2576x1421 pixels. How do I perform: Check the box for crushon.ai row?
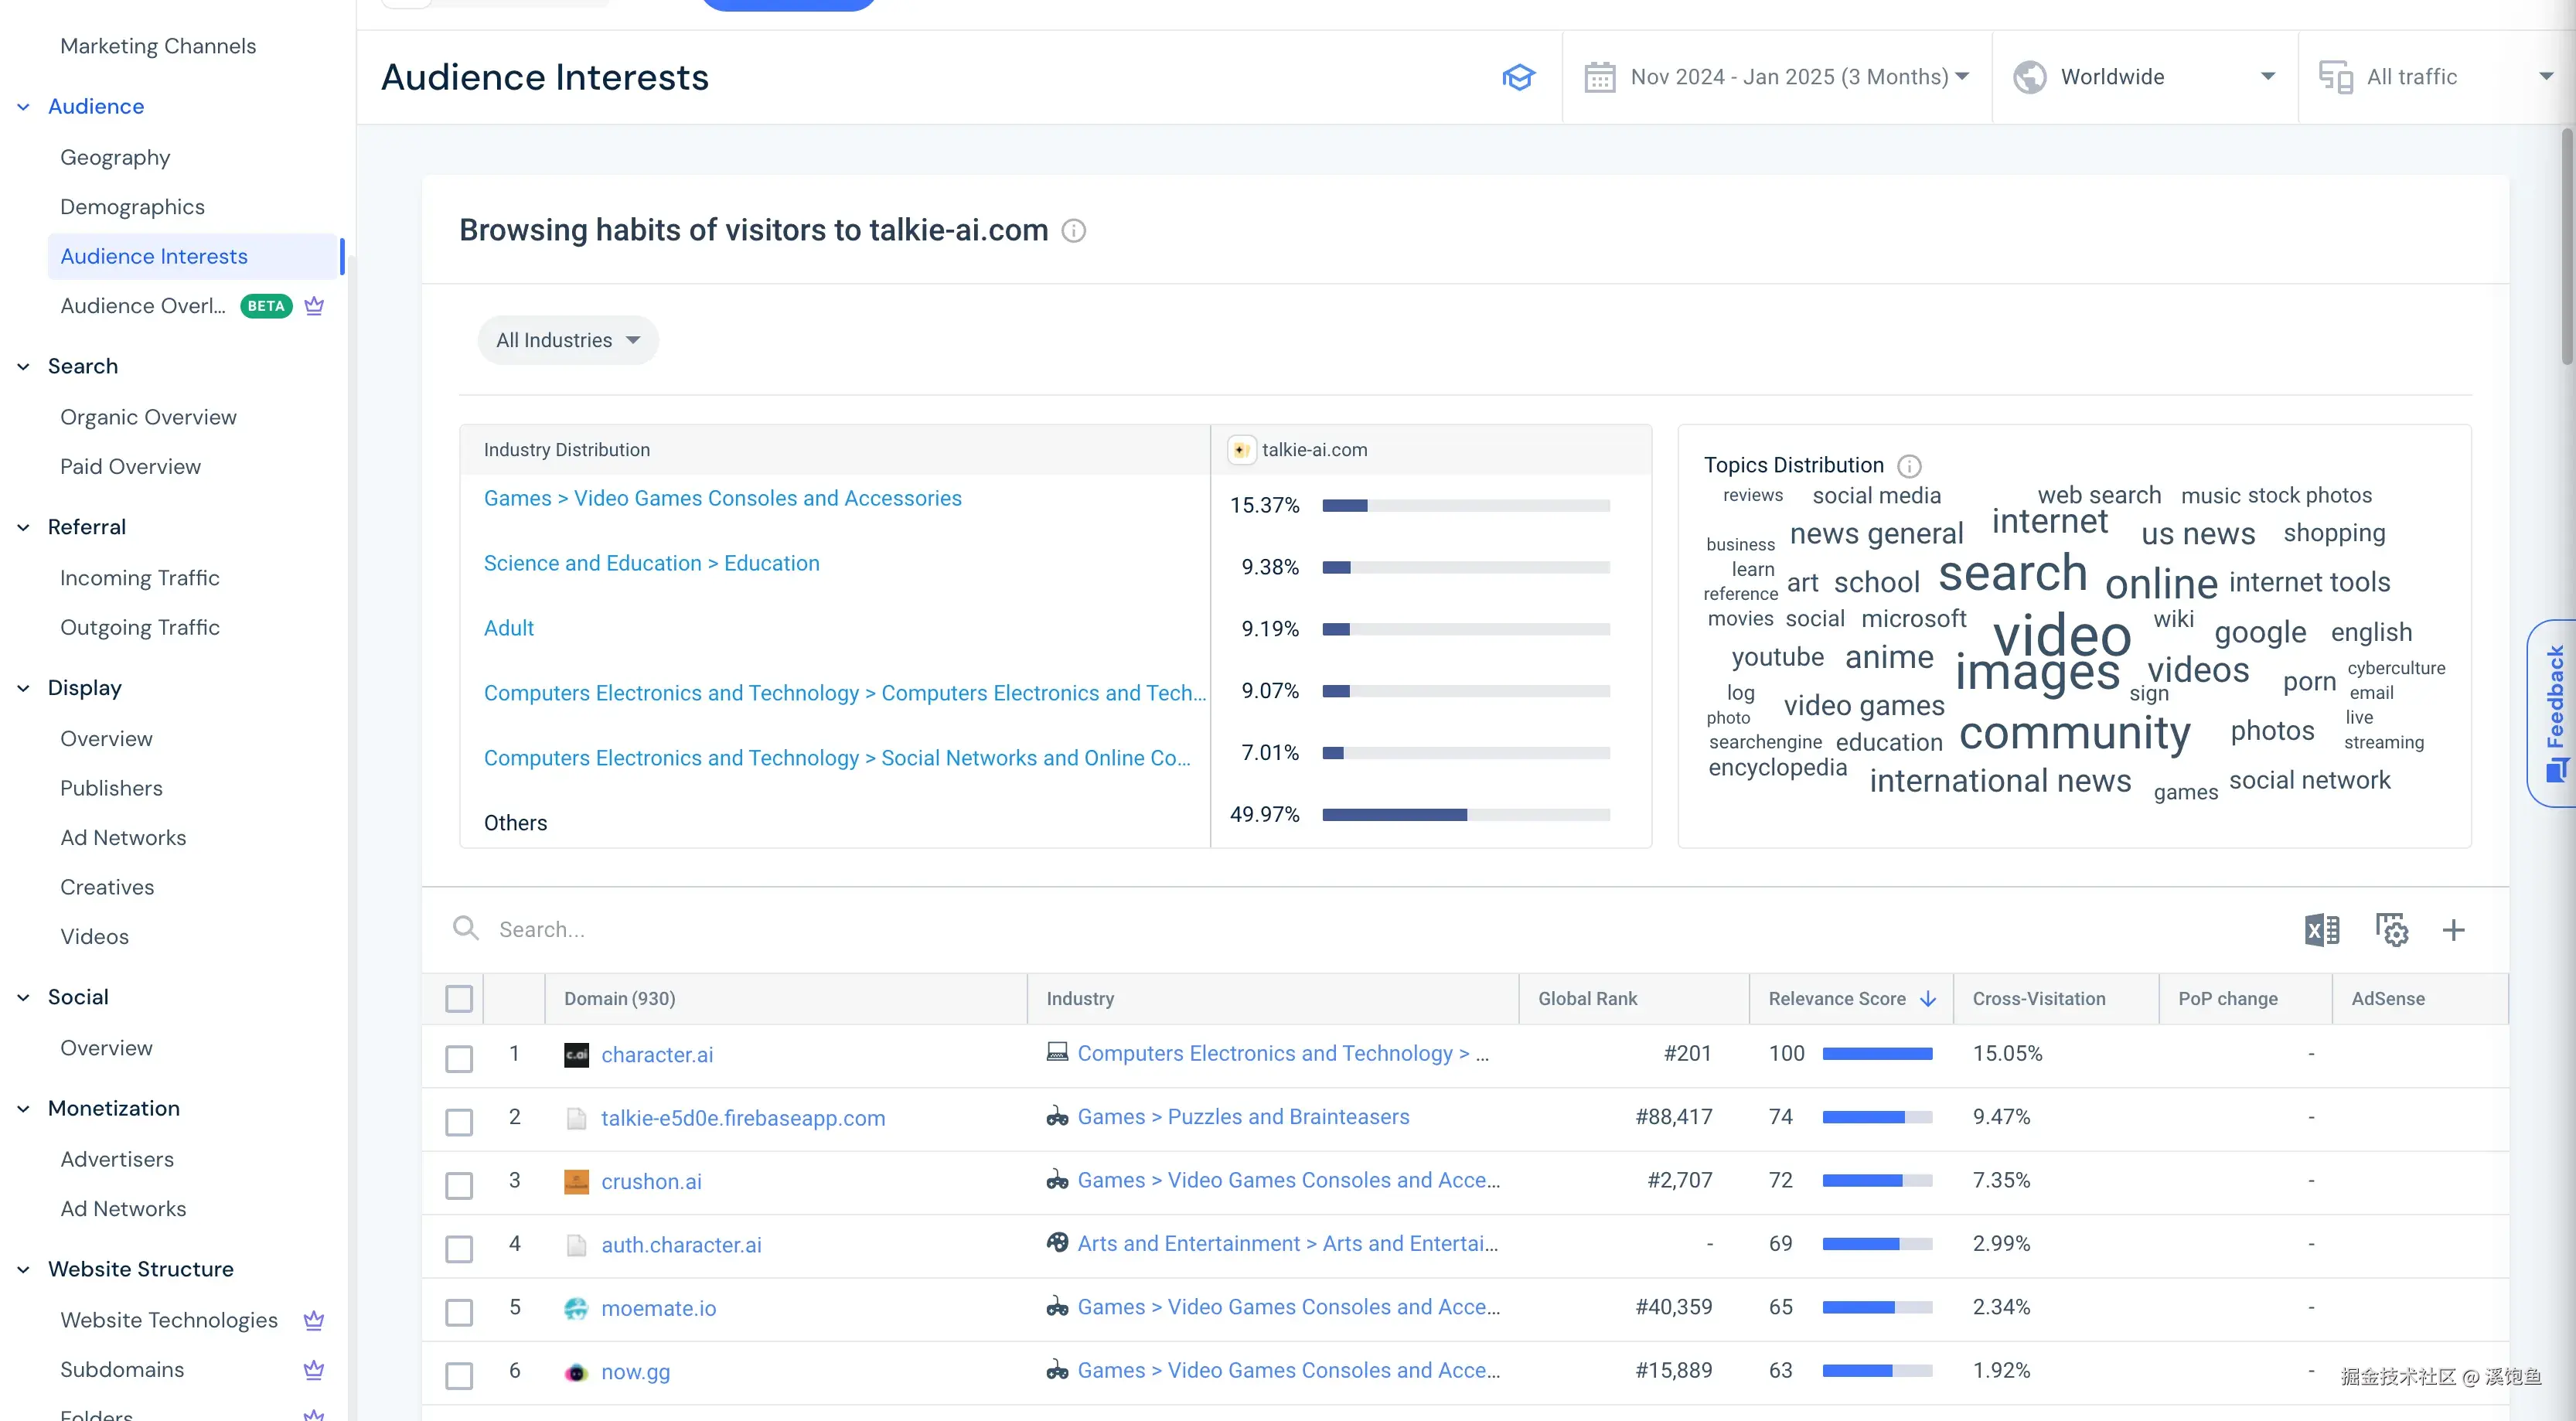coord(459,1185)
